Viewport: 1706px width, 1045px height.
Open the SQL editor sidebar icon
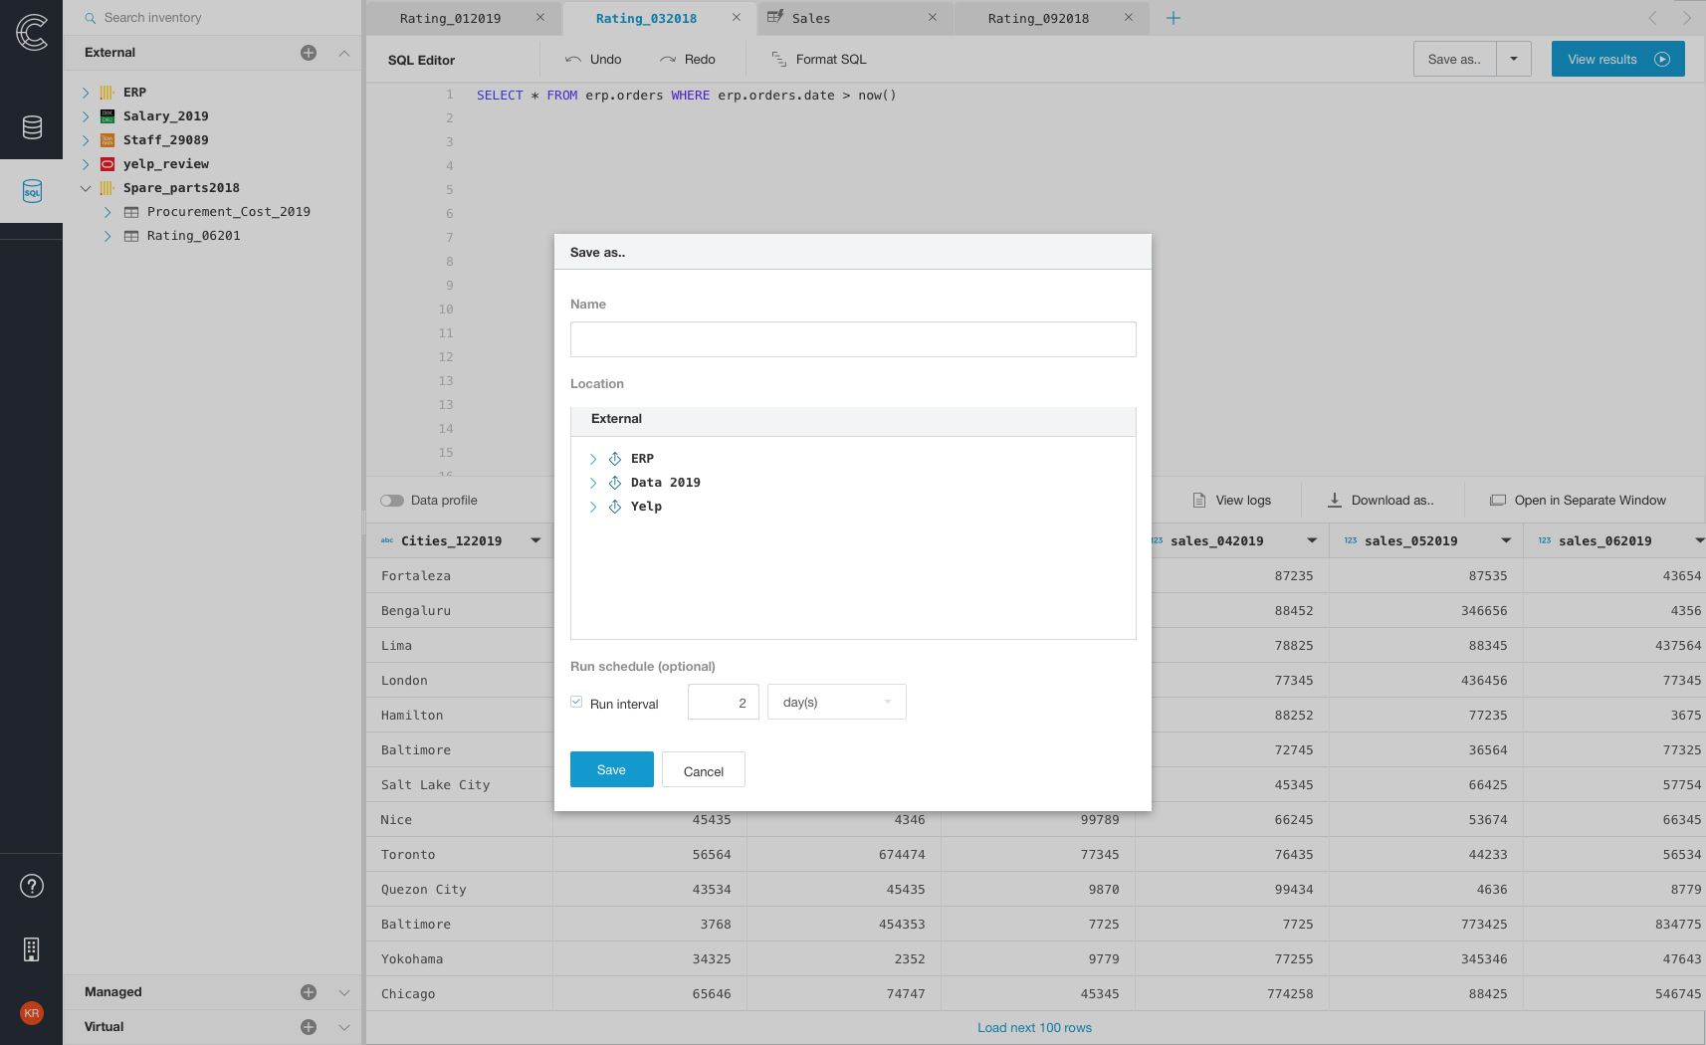point(32,191)
